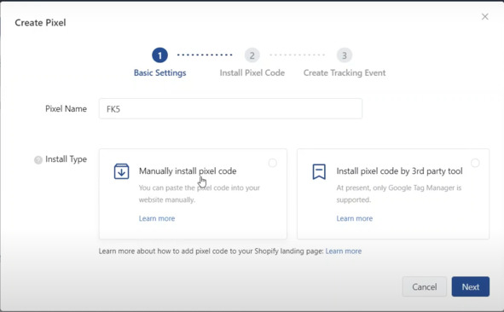This screenshot has height=312, width=504.
Task: Click the 'only Google Tag Manager is supported' description
Action: pyautogui.click(x=399, y=194)
